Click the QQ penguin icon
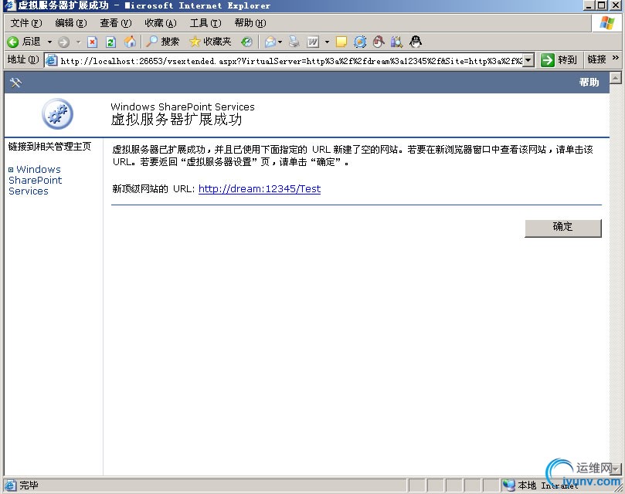625x494 pixels. point(416,42)
